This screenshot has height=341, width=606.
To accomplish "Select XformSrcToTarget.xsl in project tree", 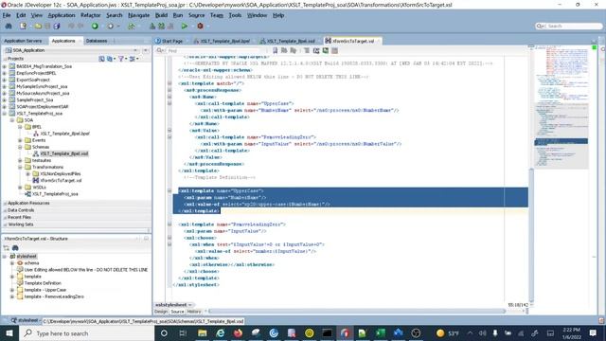I will coord(61,181).
